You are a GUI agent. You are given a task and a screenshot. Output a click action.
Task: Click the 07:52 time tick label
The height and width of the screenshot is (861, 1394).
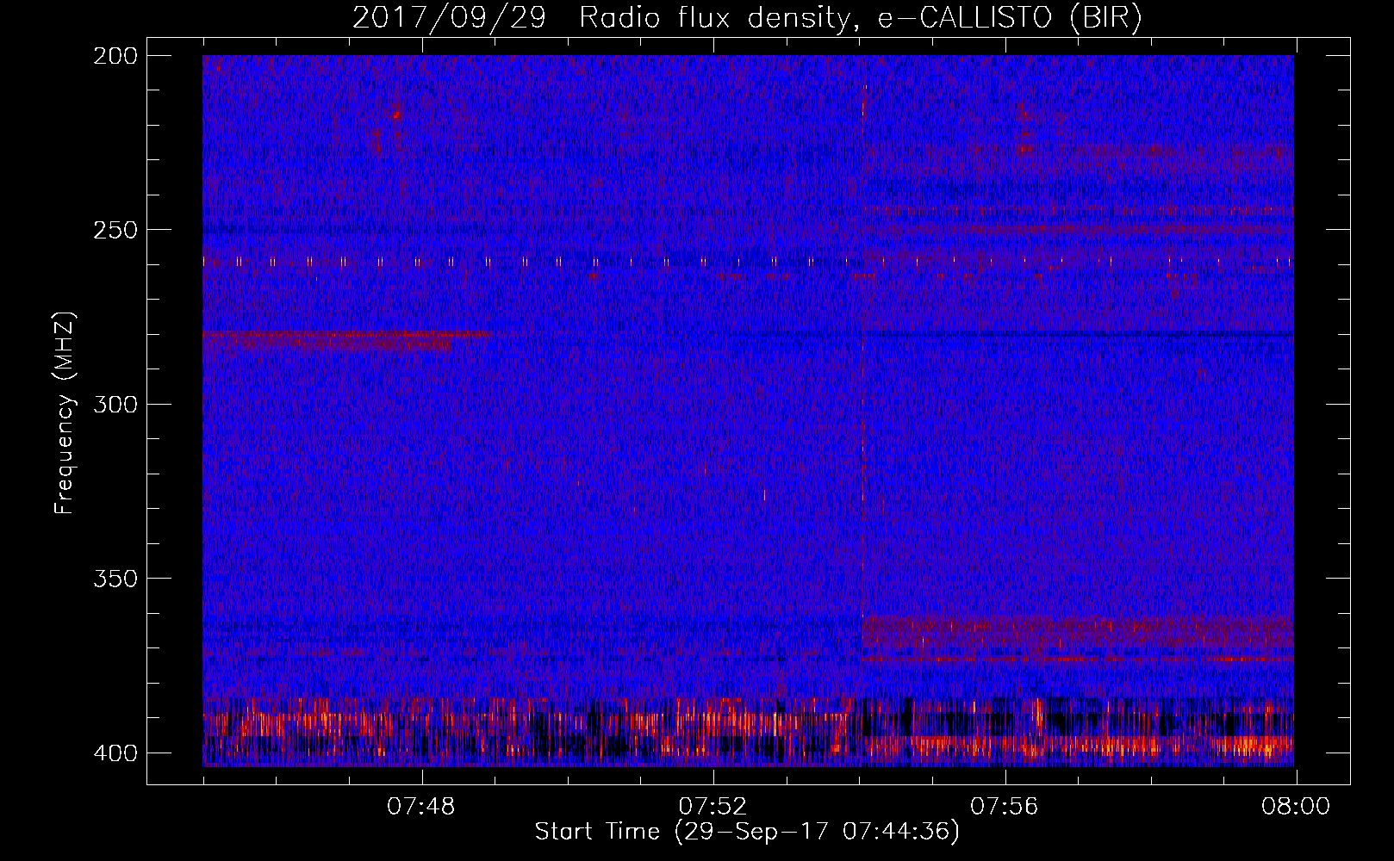pyautogui.click(x=713, y=807)
